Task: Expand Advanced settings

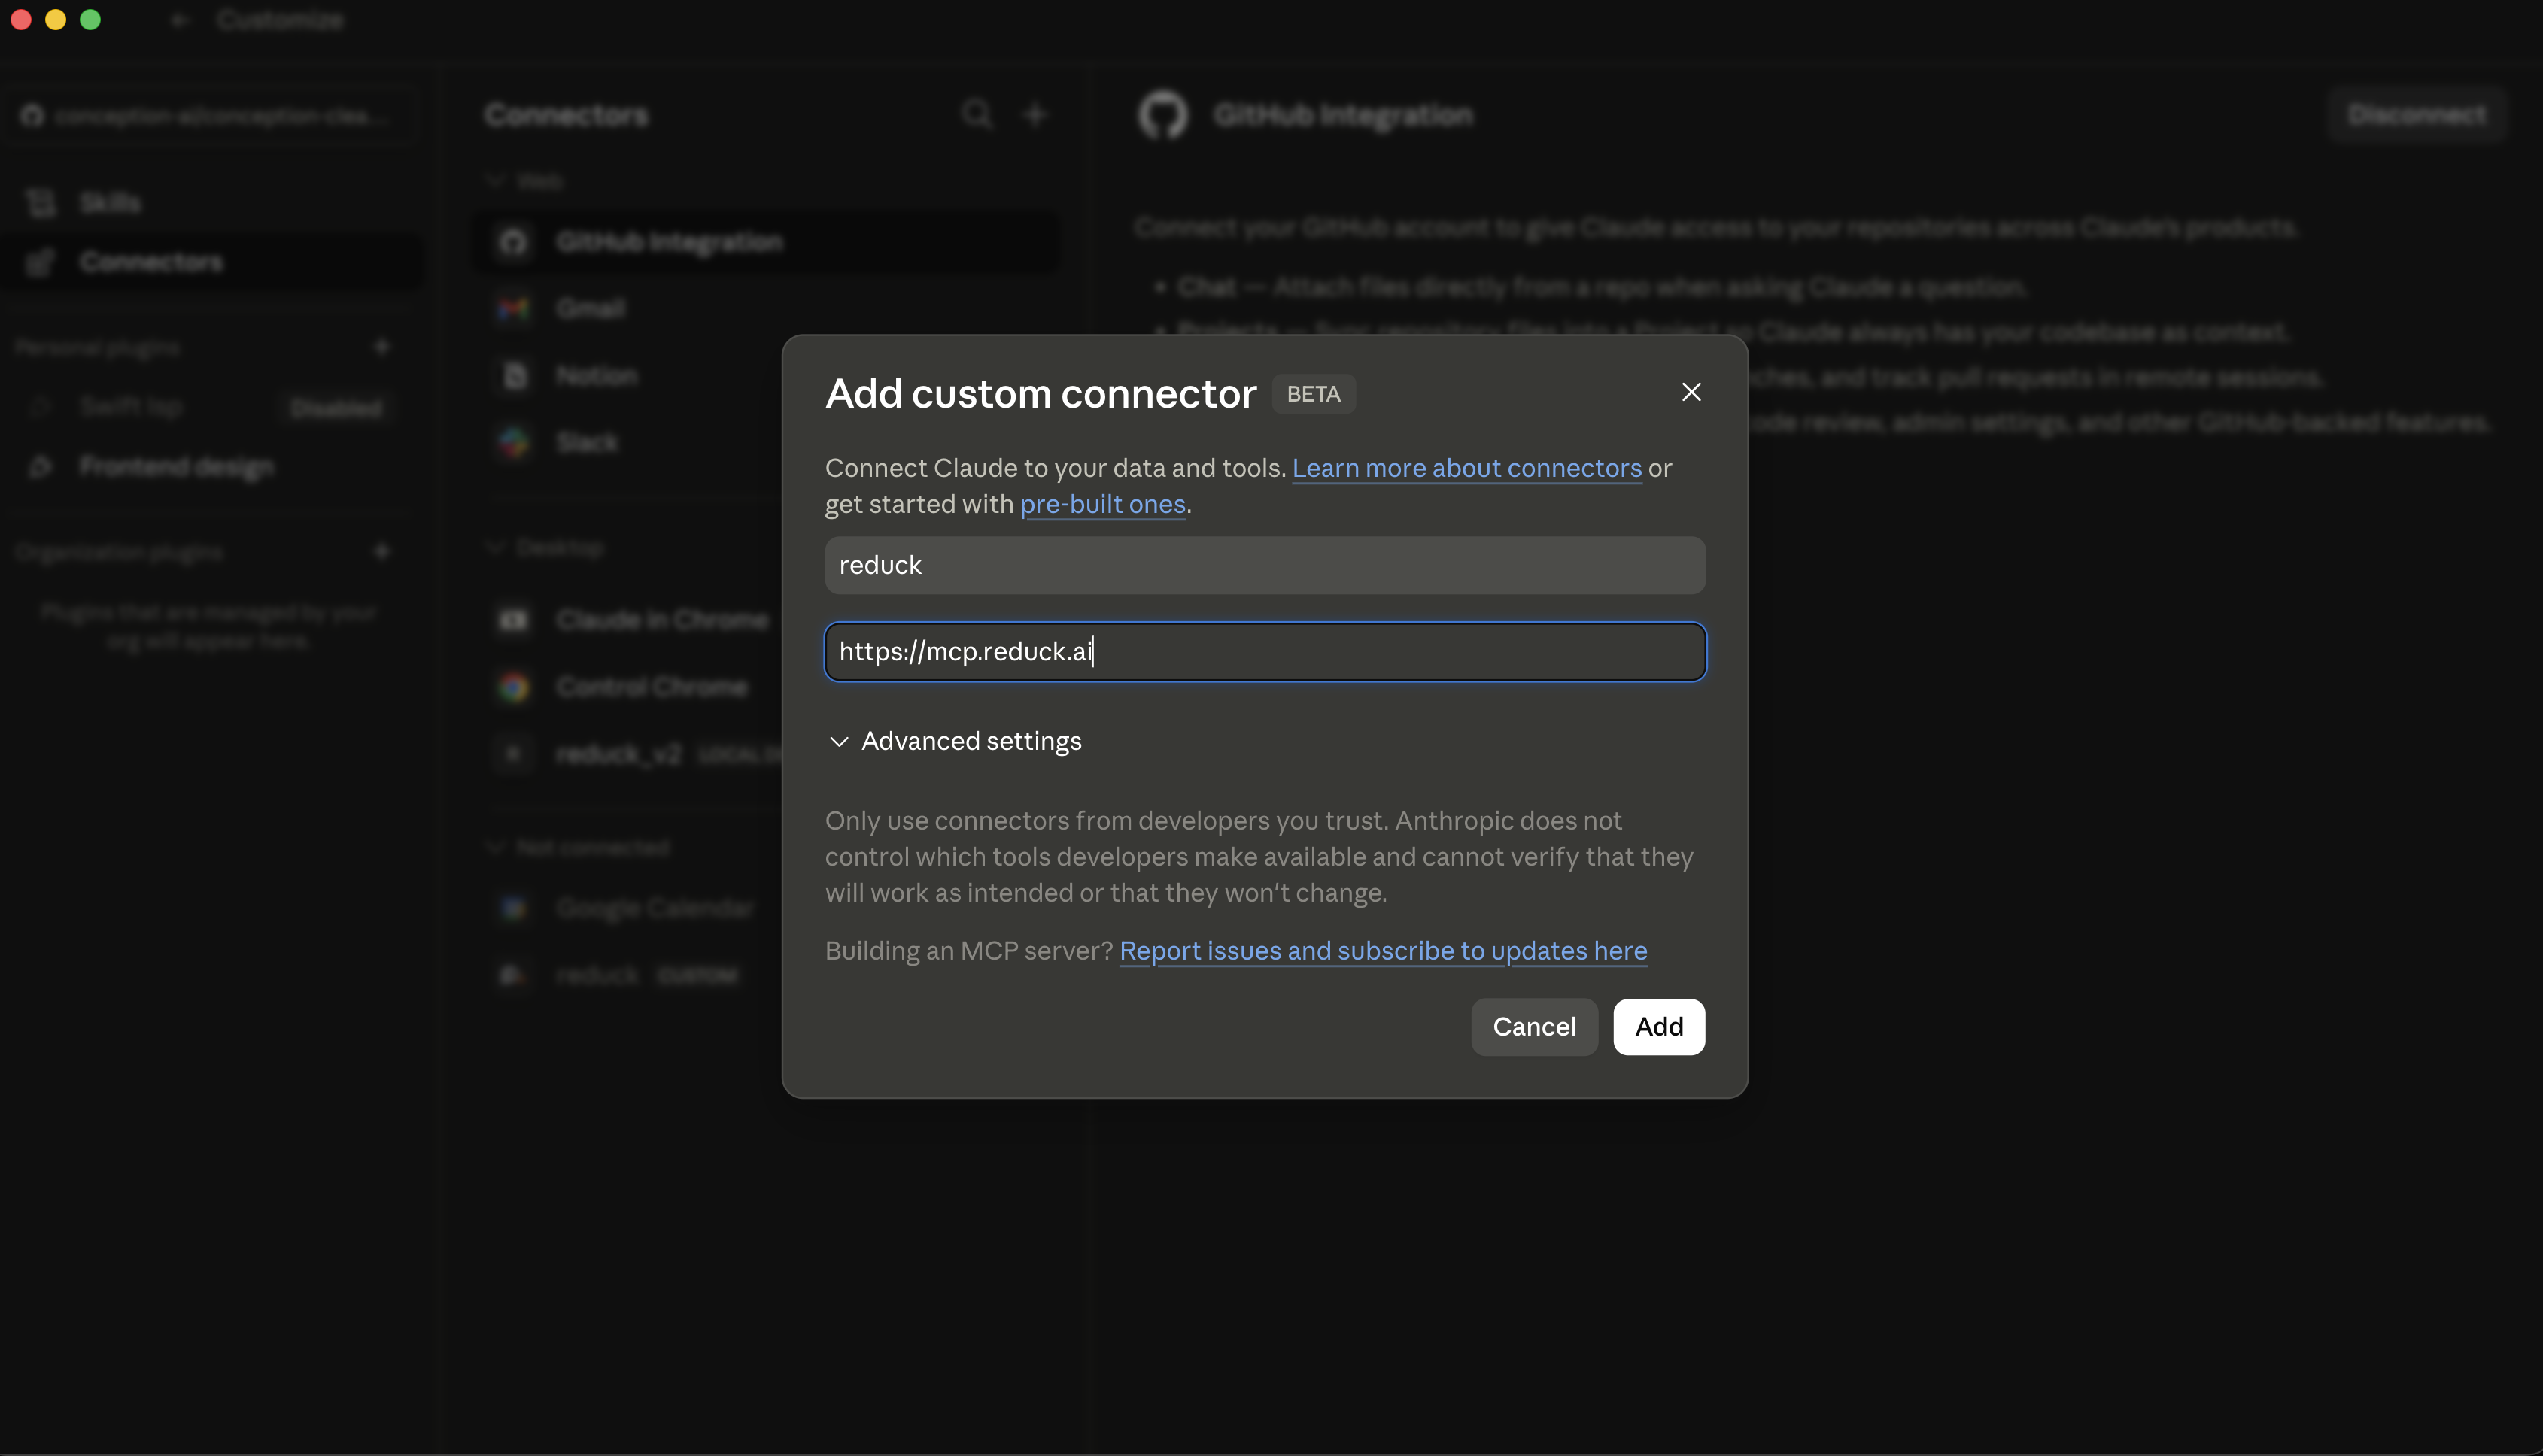Action: (x=956, y=741)
